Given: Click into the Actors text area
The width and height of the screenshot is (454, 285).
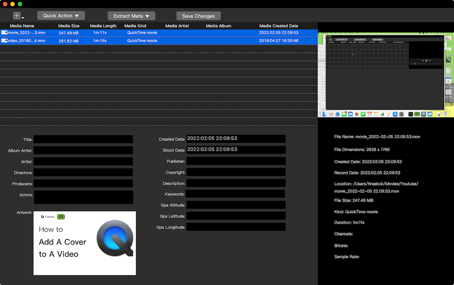Looking at the screenshot, I should (x=83, y=197).
